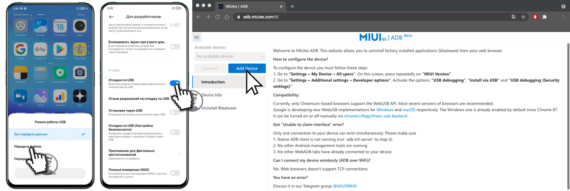This screenshot has width=570, height=191.
Task: Tap back arrow in Для разработчиков screen
Action: [112, 17]
